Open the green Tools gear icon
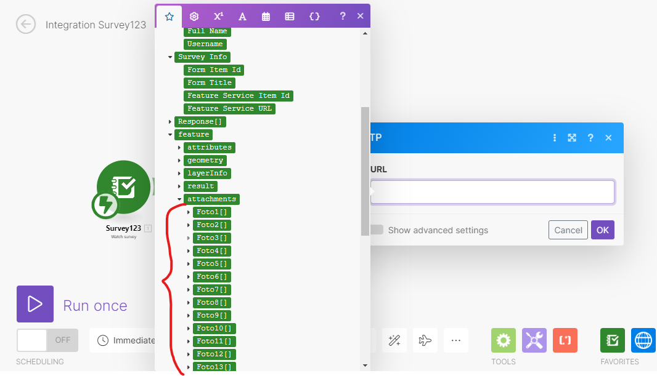Screen dimensions: 657x376 pyautogui.click(x=503, y=340)
